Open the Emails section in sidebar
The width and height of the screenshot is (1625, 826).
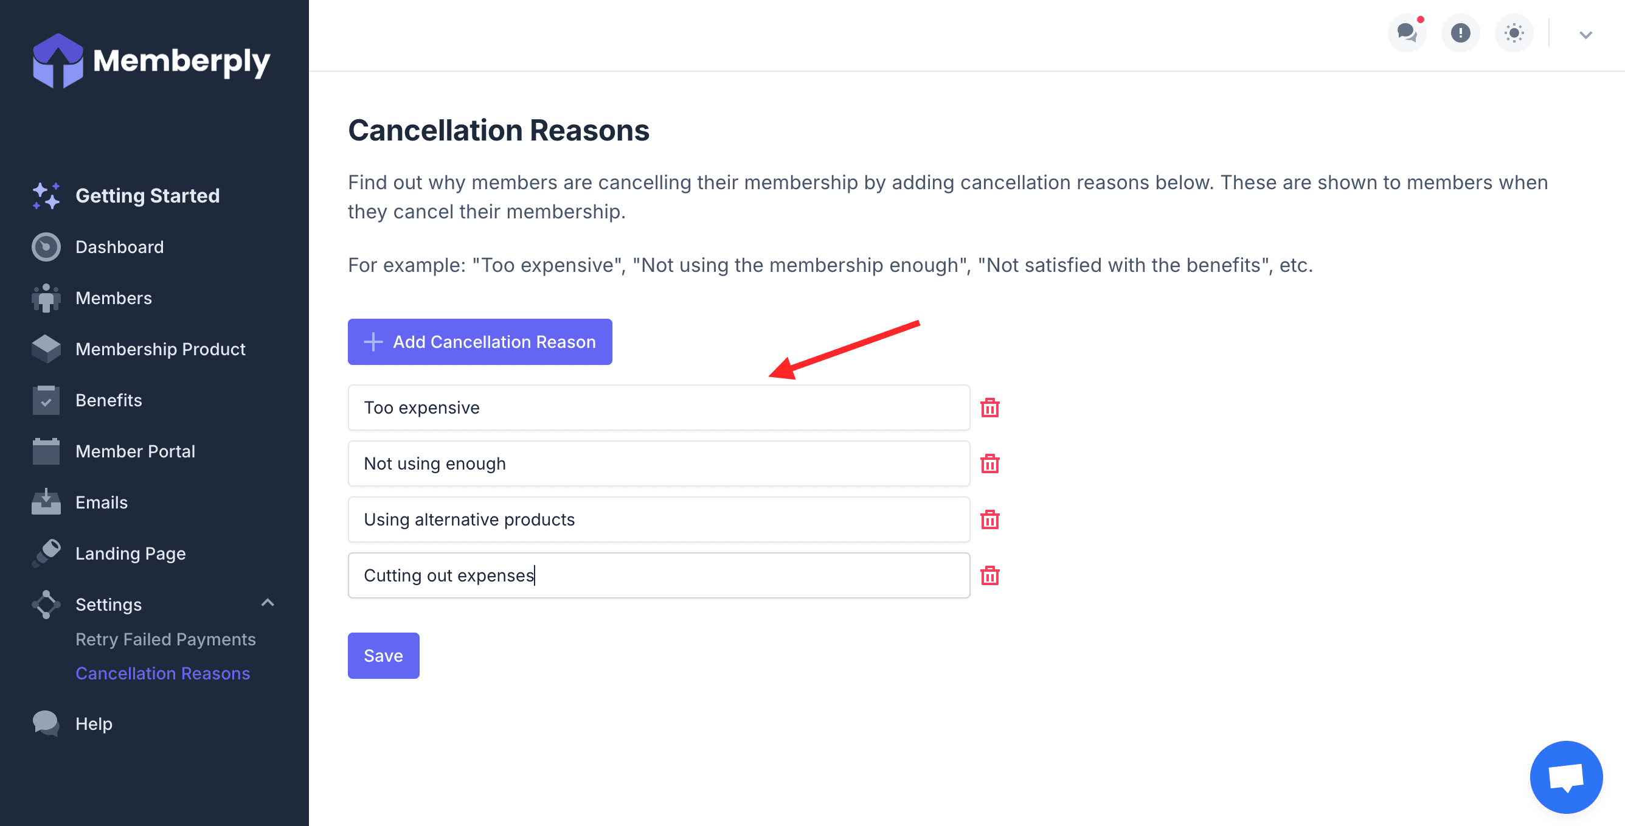tap(101, 502)
